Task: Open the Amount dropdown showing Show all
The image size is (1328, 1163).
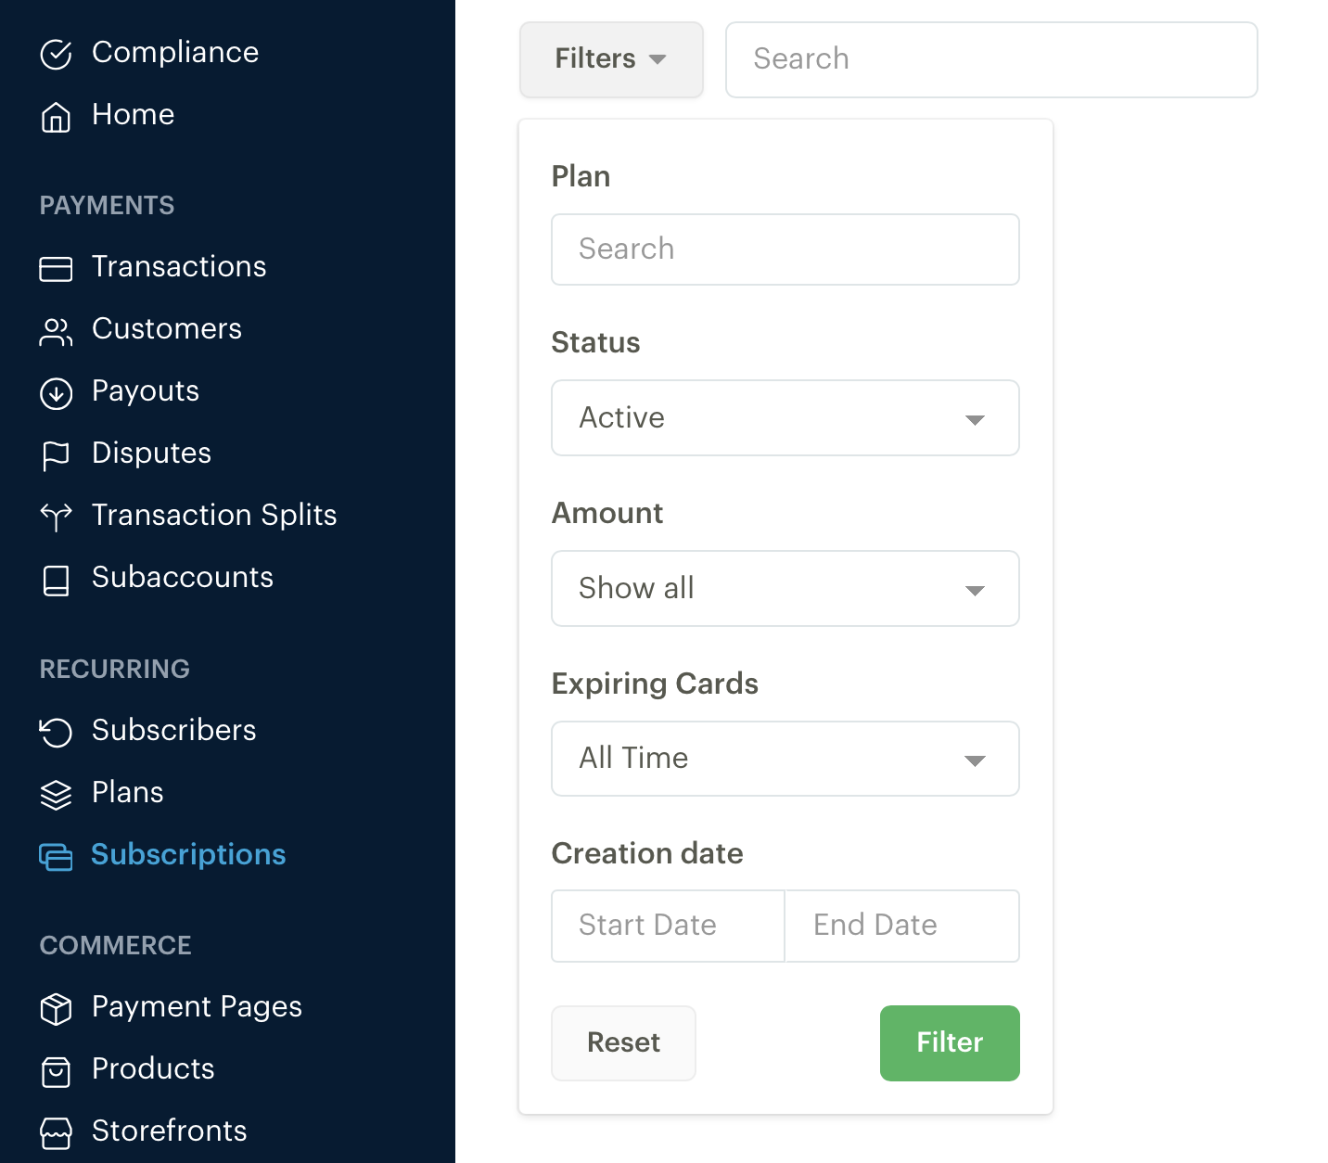Action: (x=785, y=588)
